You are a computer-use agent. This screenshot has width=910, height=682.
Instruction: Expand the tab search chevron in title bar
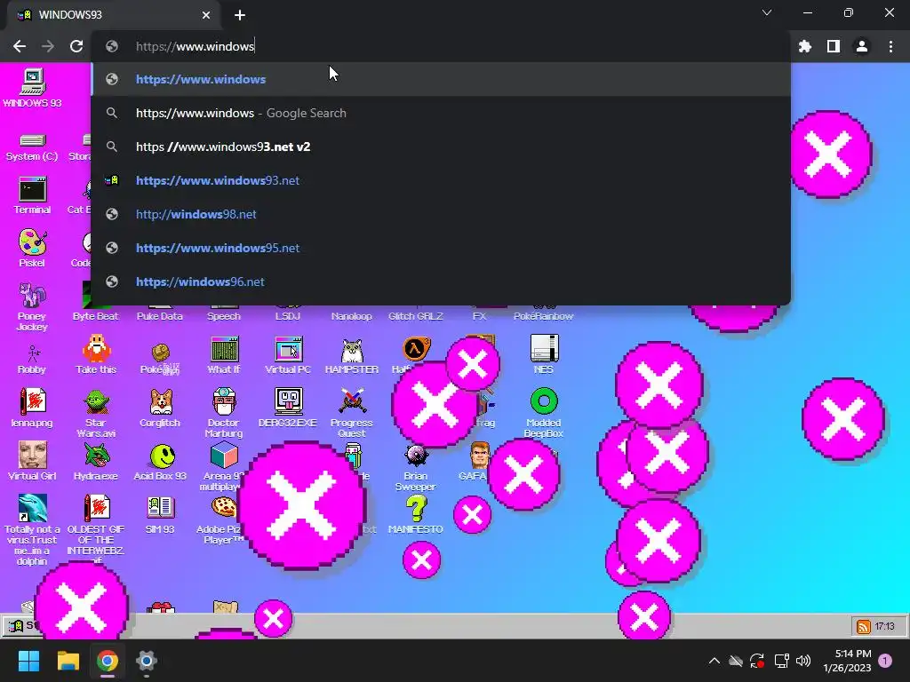tap(767, 12)
